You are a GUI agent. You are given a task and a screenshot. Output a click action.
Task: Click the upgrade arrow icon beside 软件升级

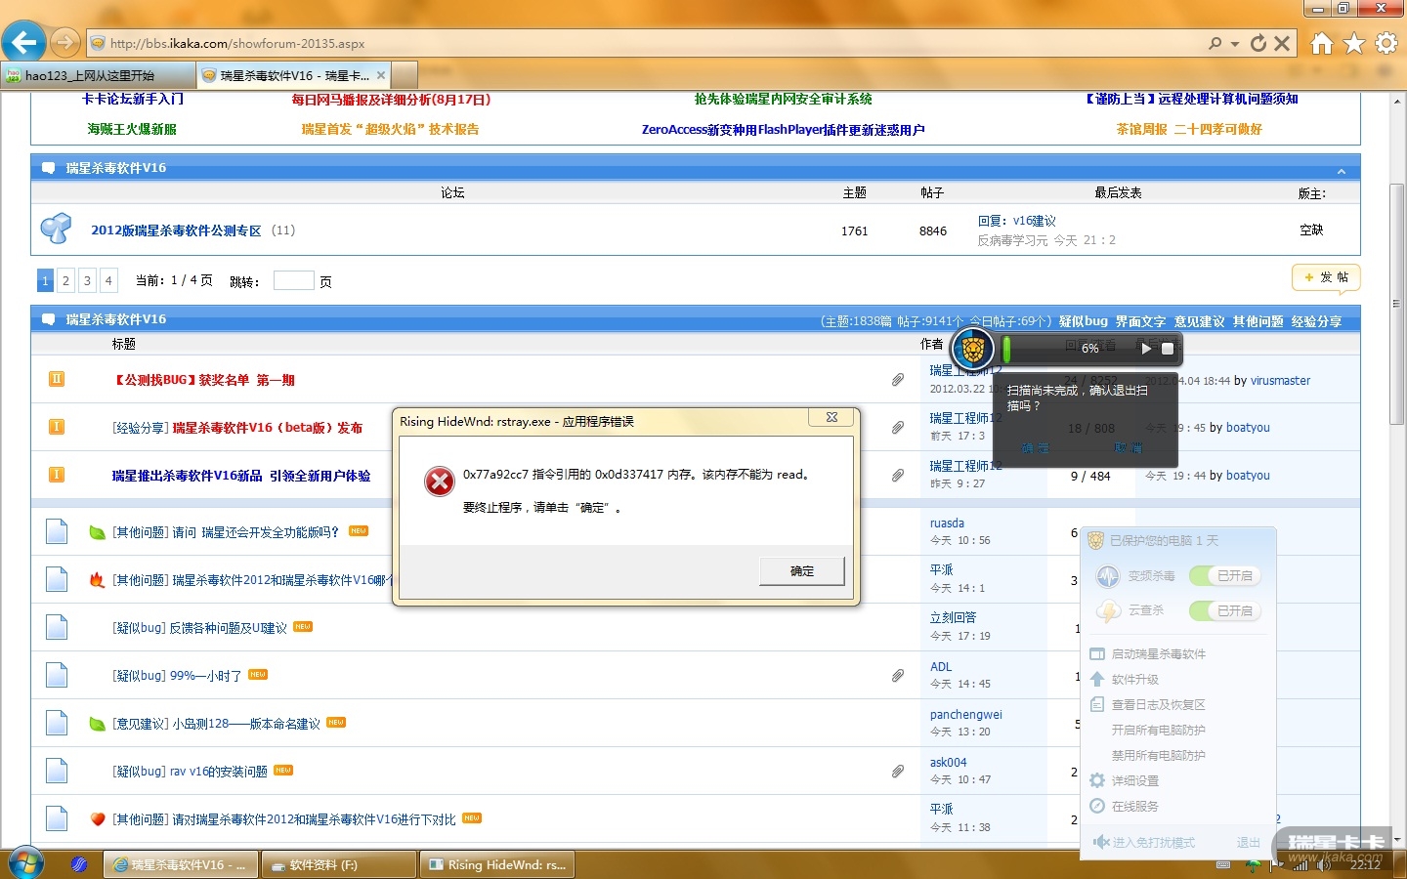(1097, 679)
